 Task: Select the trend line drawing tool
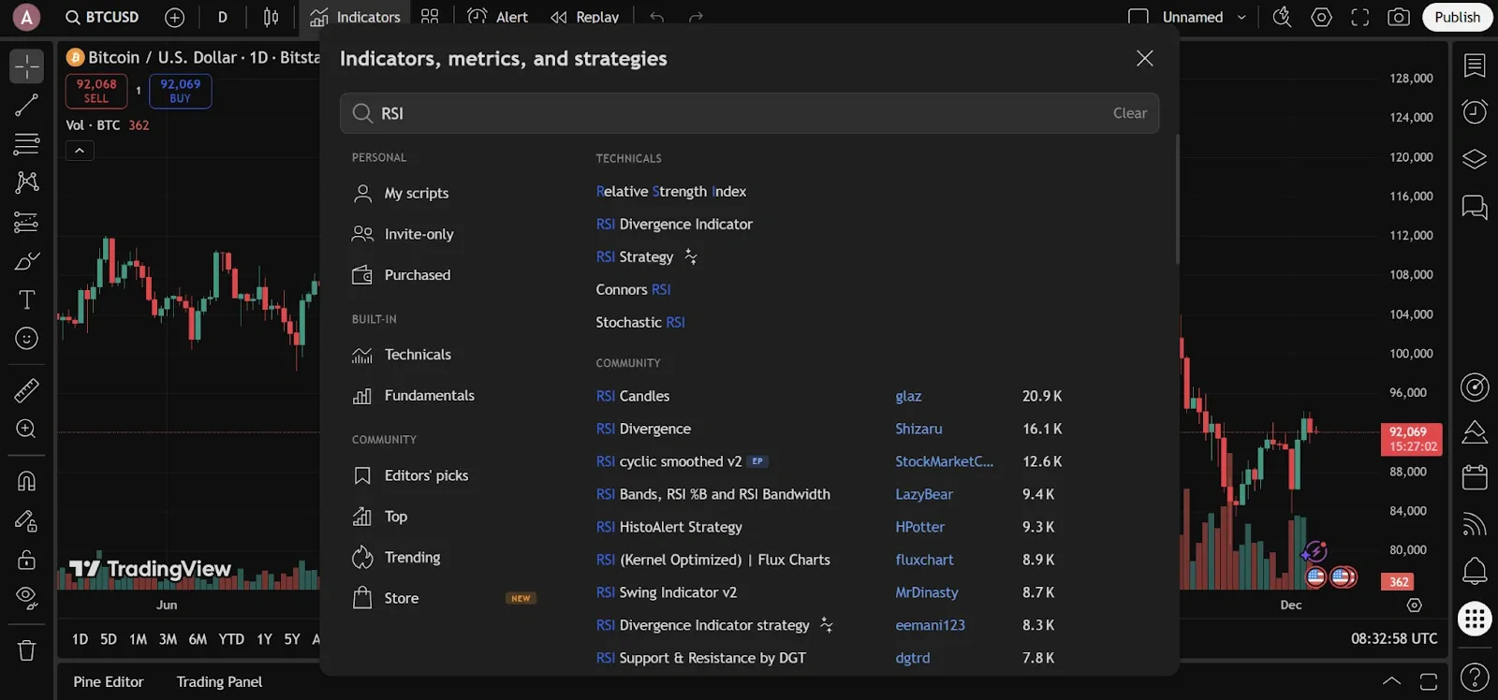click(x=27, y=105)
